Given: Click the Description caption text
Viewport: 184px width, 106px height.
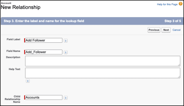Looking at the screenshot, I should click(x=13, y=57).
